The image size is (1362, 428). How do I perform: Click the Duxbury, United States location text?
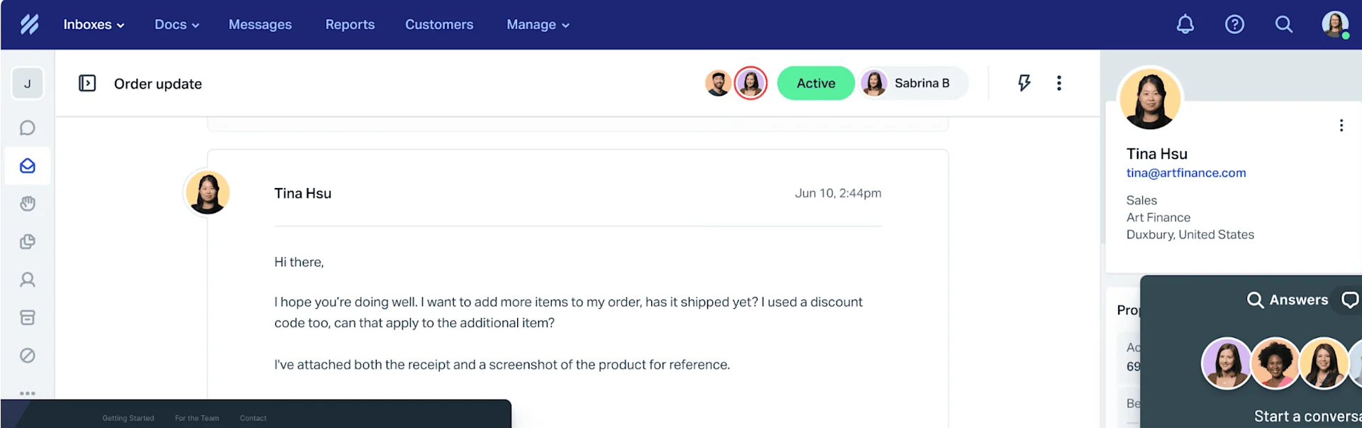pyautogui.click(x=1190, y=235)
